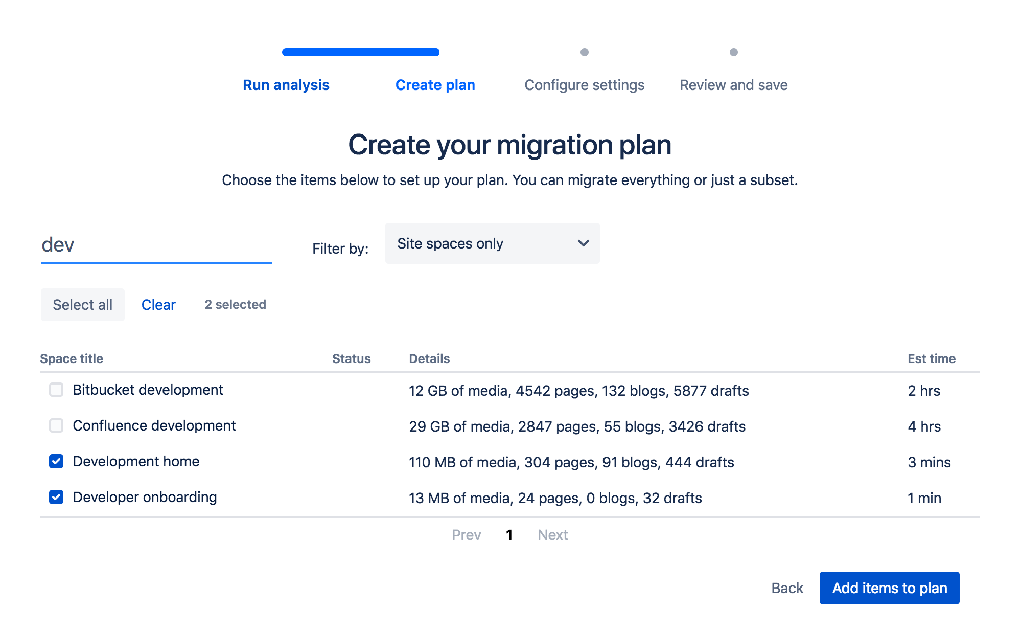1022x632 pixels.
Task: Open the Site spaces only filter dropdown
Action: [492, 243]
